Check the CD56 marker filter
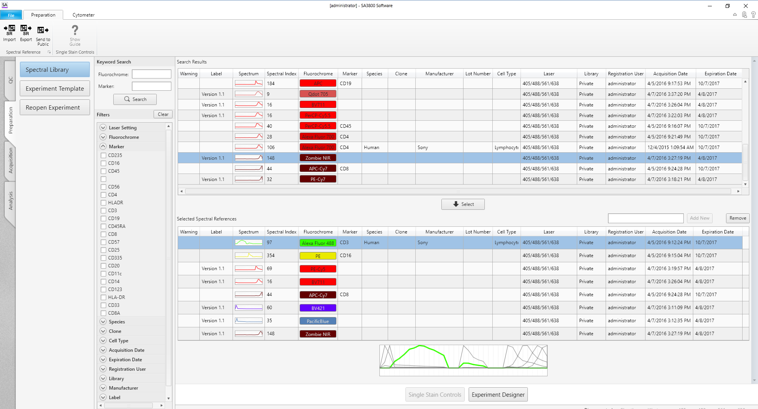Screen dimensions: 758x409 coord(103,187)
